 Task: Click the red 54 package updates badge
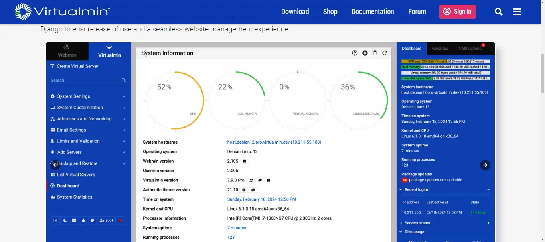point(405,180)
